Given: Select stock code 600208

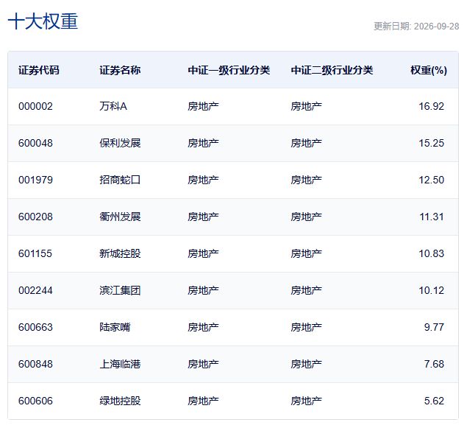Looking at the screenshot, I should [x=35, y=217].
